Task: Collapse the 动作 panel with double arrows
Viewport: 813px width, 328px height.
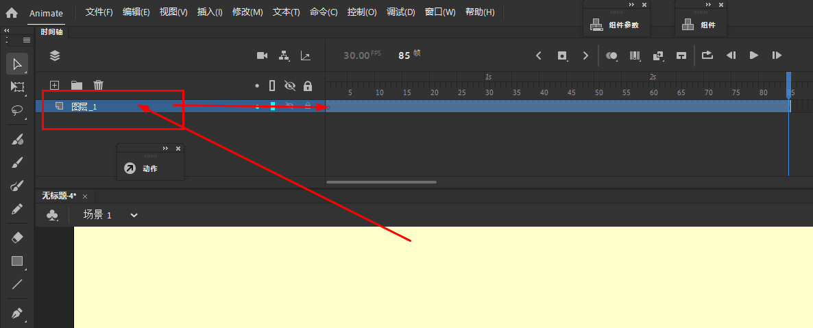Action: pos(165,148)
